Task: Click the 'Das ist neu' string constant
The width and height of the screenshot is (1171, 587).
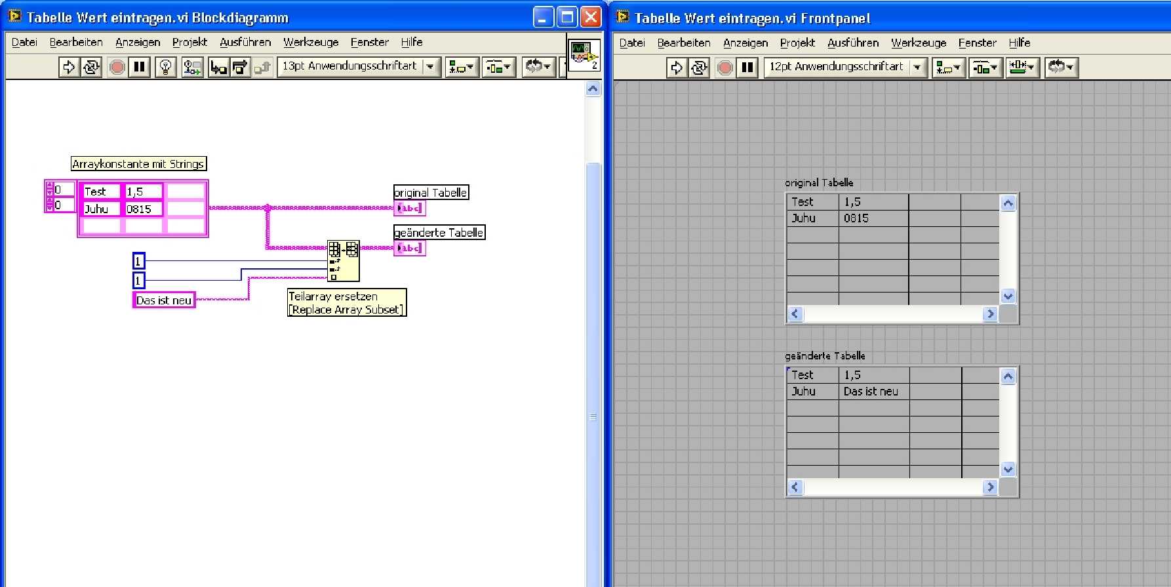Action: 164,300
